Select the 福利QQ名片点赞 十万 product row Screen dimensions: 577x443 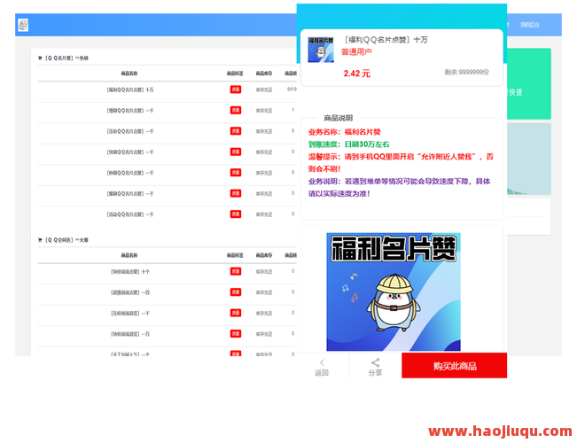[x=167, y=89]
